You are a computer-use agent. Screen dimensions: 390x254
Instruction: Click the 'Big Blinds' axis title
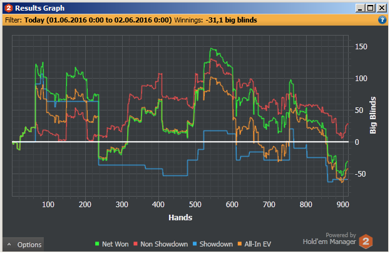[x=372, y=115]
